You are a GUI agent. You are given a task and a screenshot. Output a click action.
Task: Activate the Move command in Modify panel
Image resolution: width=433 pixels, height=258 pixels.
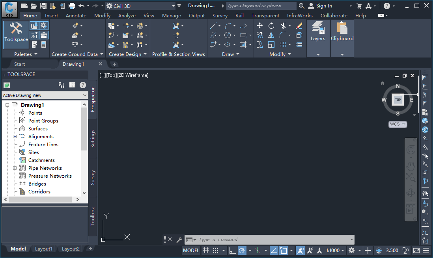pyautogui.click(x=260, y=25)
